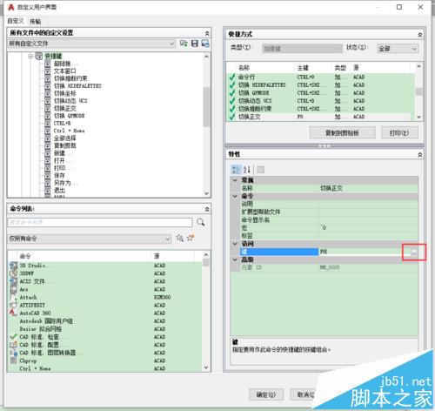The height and width of the screenshot is (411, 435).
Task: Click the ellipsis button in the 键 row
Action: click(414, 252)
